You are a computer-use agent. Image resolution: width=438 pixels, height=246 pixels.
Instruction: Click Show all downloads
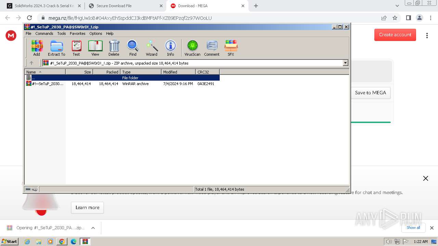pyautogui.click(x=413, y=228)
